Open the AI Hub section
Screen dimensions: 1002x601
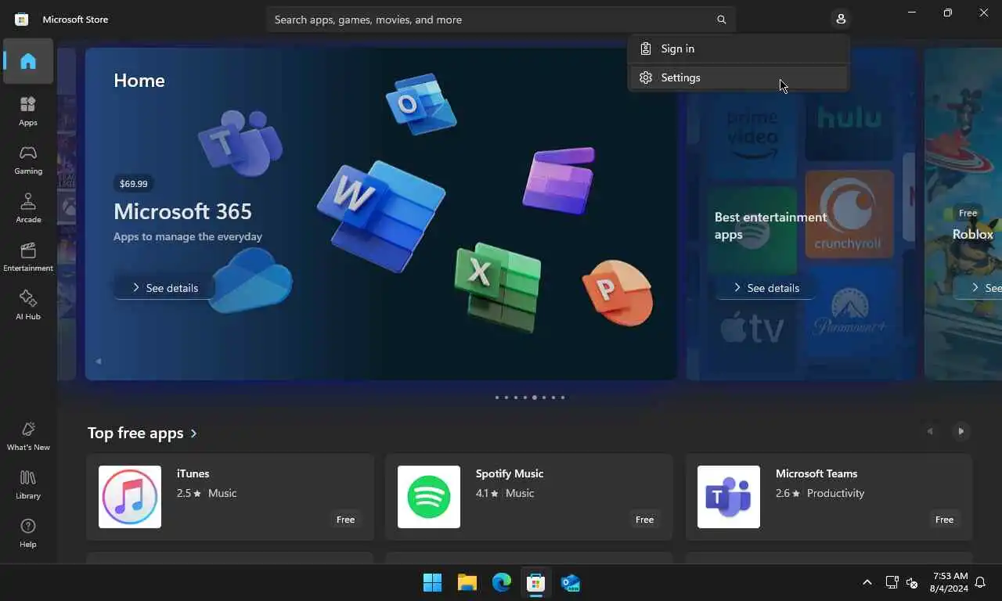click(x=28, y=305)
